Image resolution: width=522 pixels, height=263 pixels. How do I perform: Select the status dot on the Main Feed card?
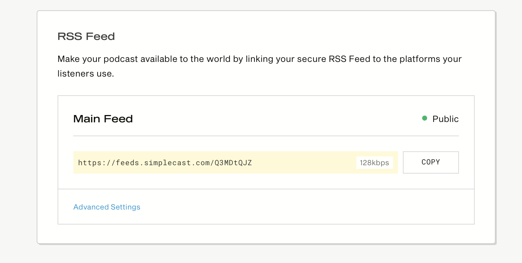424,118
